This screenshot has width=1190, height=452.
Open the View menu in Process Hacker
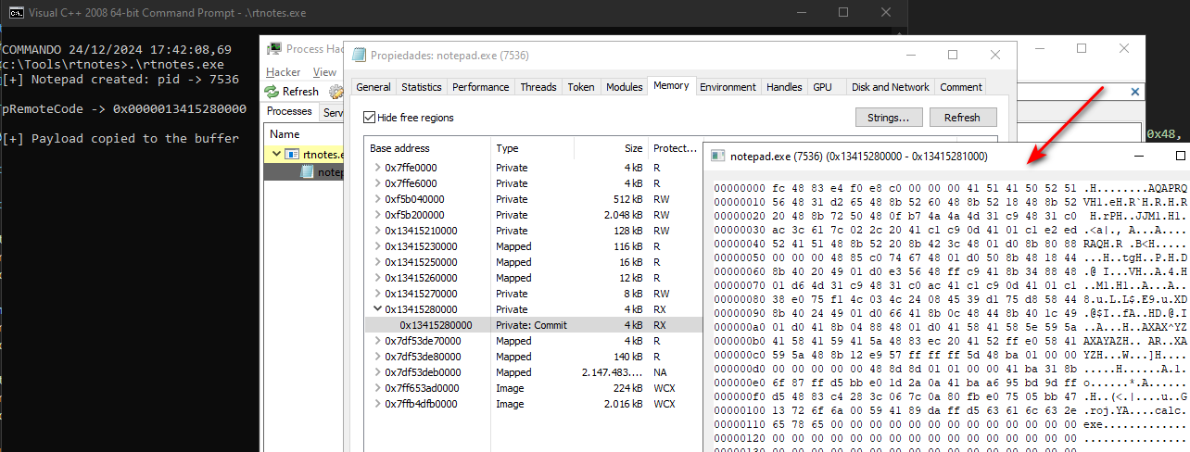pyautogui.click(x=324, y=71)
